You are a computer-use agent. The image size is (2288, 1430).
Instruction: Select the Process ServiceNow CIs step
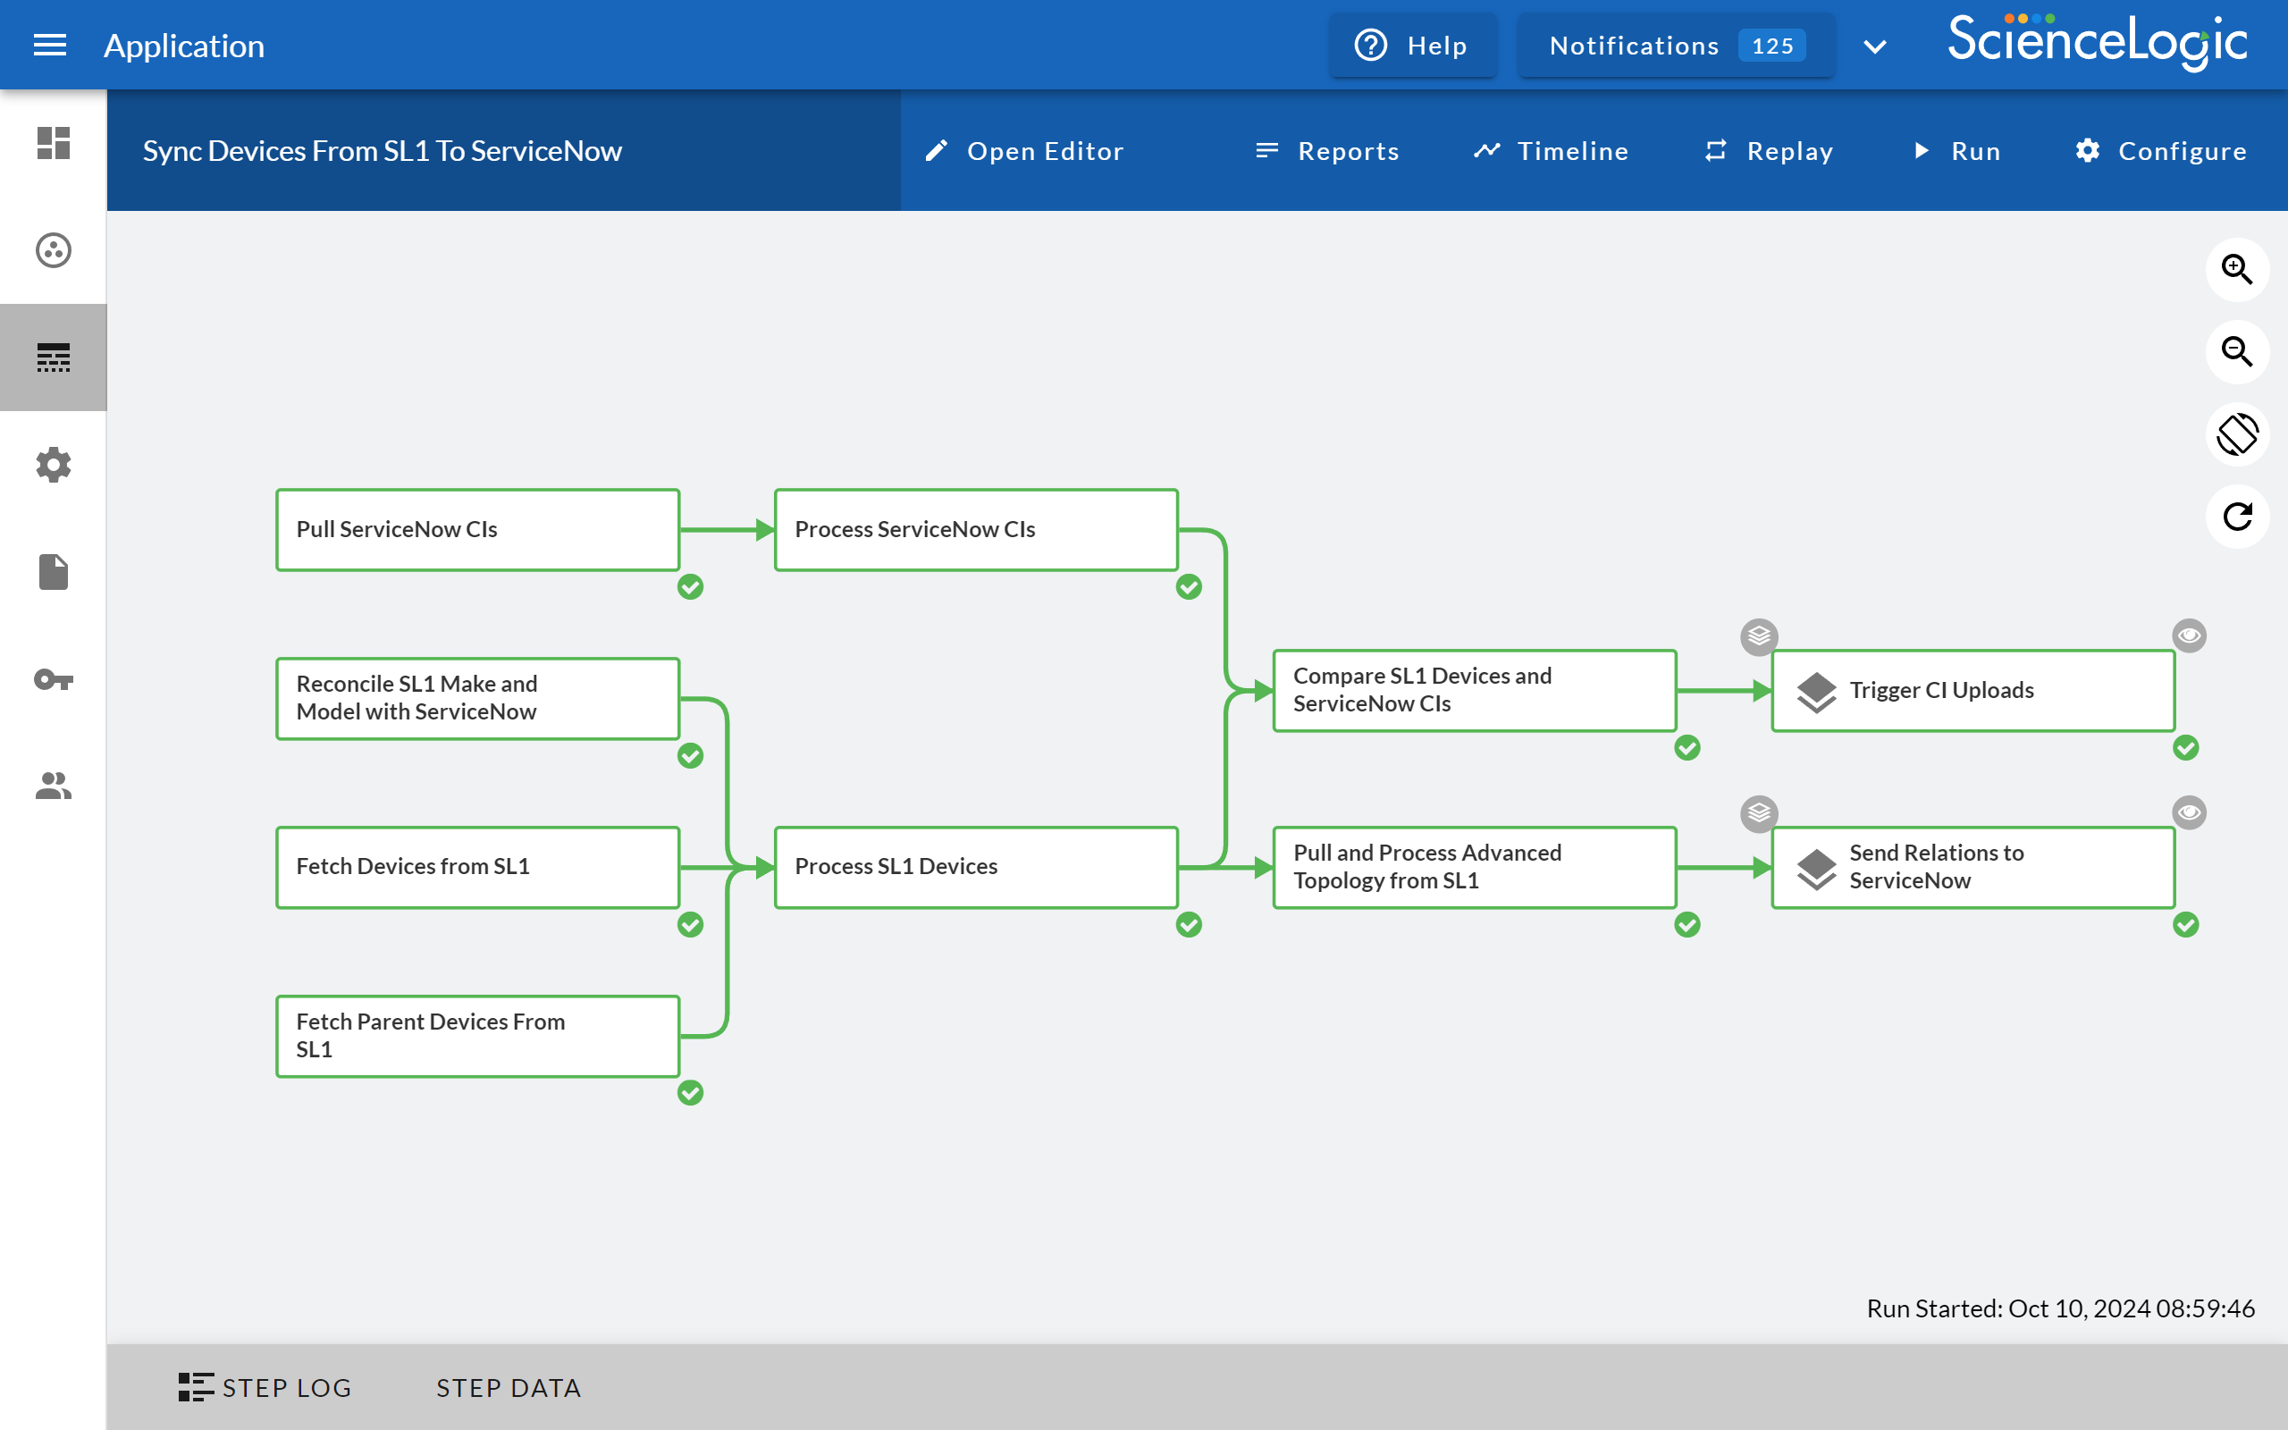point(976,530)
